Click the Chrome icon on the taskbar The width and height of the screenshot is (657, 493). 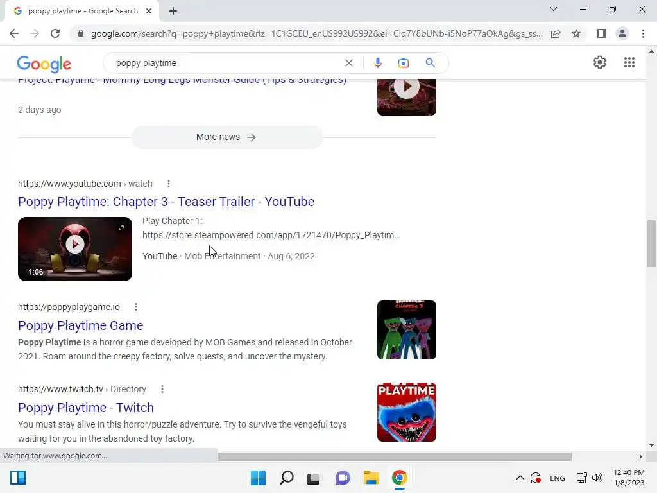click(400, 478)
